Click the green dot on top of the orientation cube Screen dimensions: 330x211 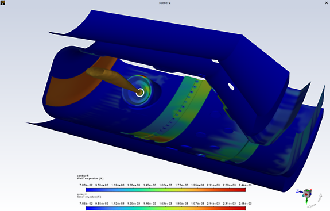308,190
